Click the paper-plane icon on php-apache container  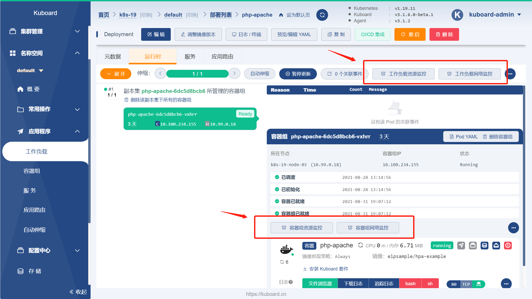pos(461,245)
